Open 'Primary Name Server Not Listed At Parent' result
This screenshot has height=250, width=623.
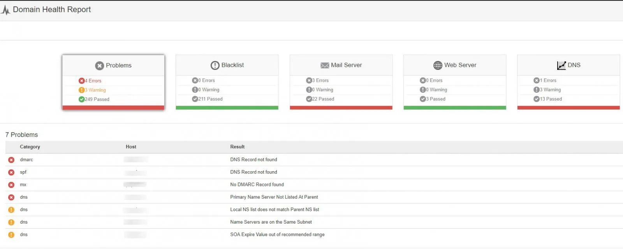[274, 197]
